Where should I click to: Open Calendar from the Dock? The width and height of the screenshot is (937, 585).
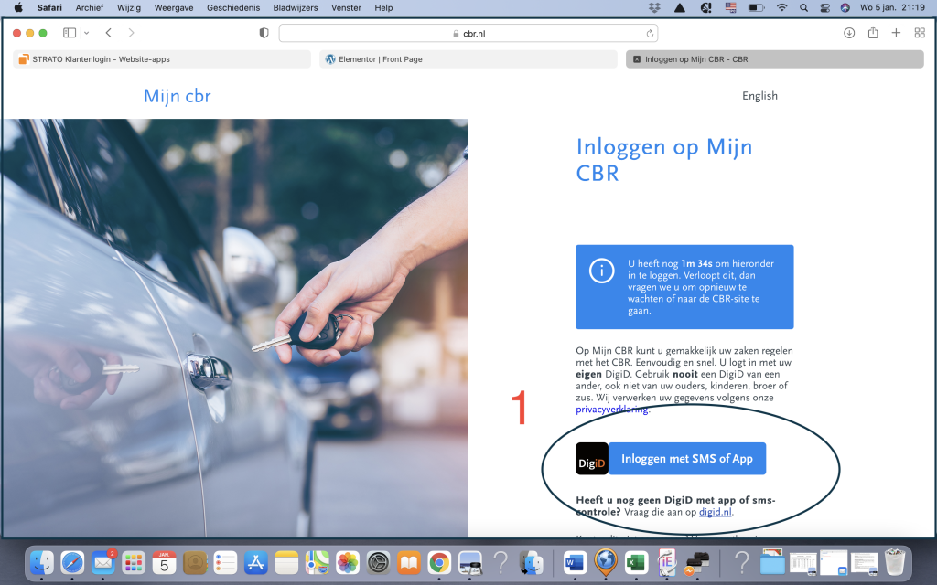(164, 562)
